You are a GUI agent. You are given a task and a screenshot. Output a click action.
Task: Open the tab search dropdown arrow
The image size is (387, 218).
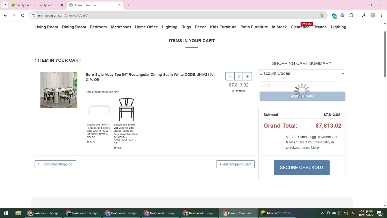[5, 5]
